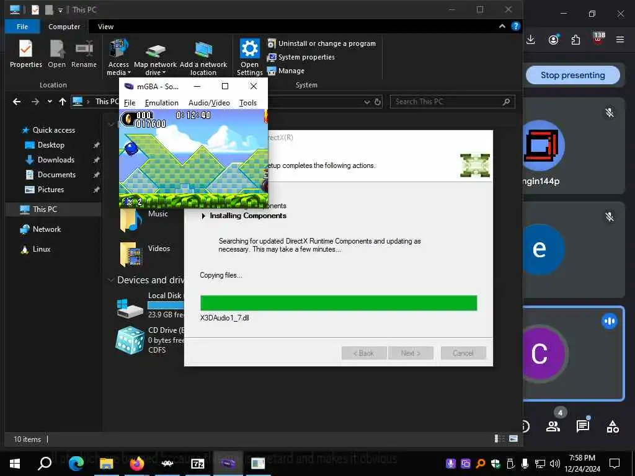The width and height of the screenshot is (635, 476).
Task: Open the File tab in Explorer
Action: pos(22,27)
